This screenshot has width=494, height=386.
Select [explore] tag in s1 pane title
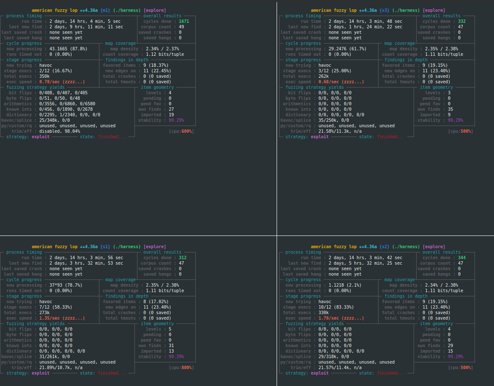point(155,246)
